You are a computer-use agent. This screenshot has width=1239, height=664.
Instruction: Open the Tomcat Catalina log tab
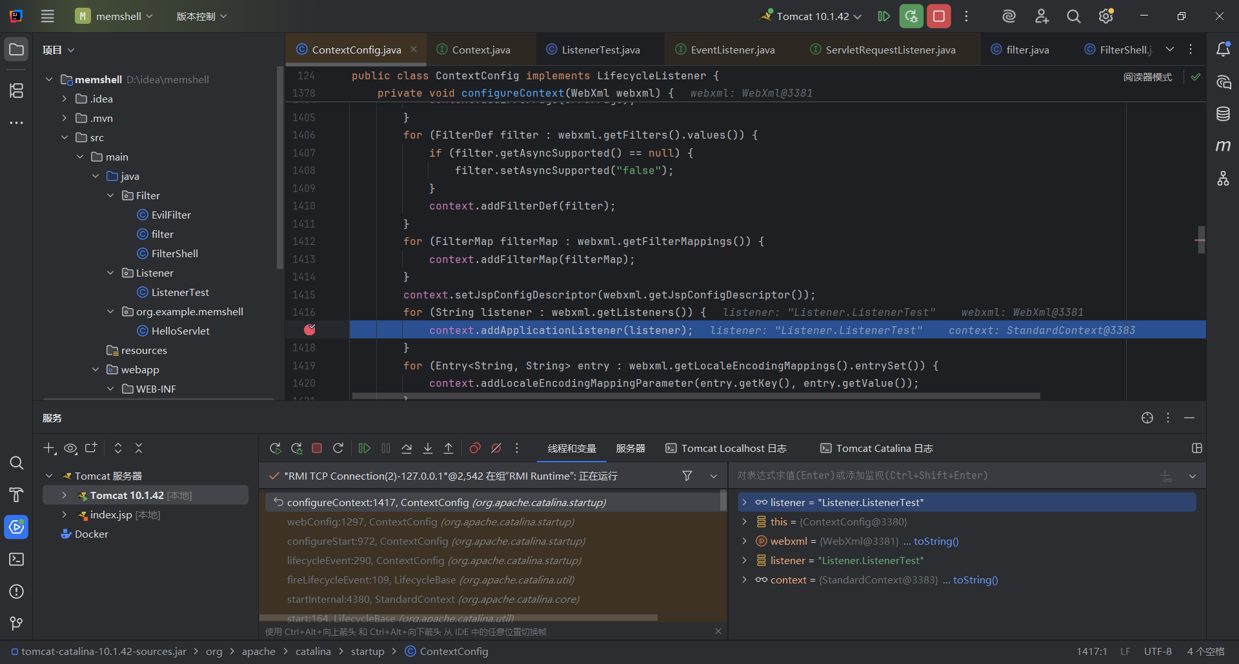(877, 449)
